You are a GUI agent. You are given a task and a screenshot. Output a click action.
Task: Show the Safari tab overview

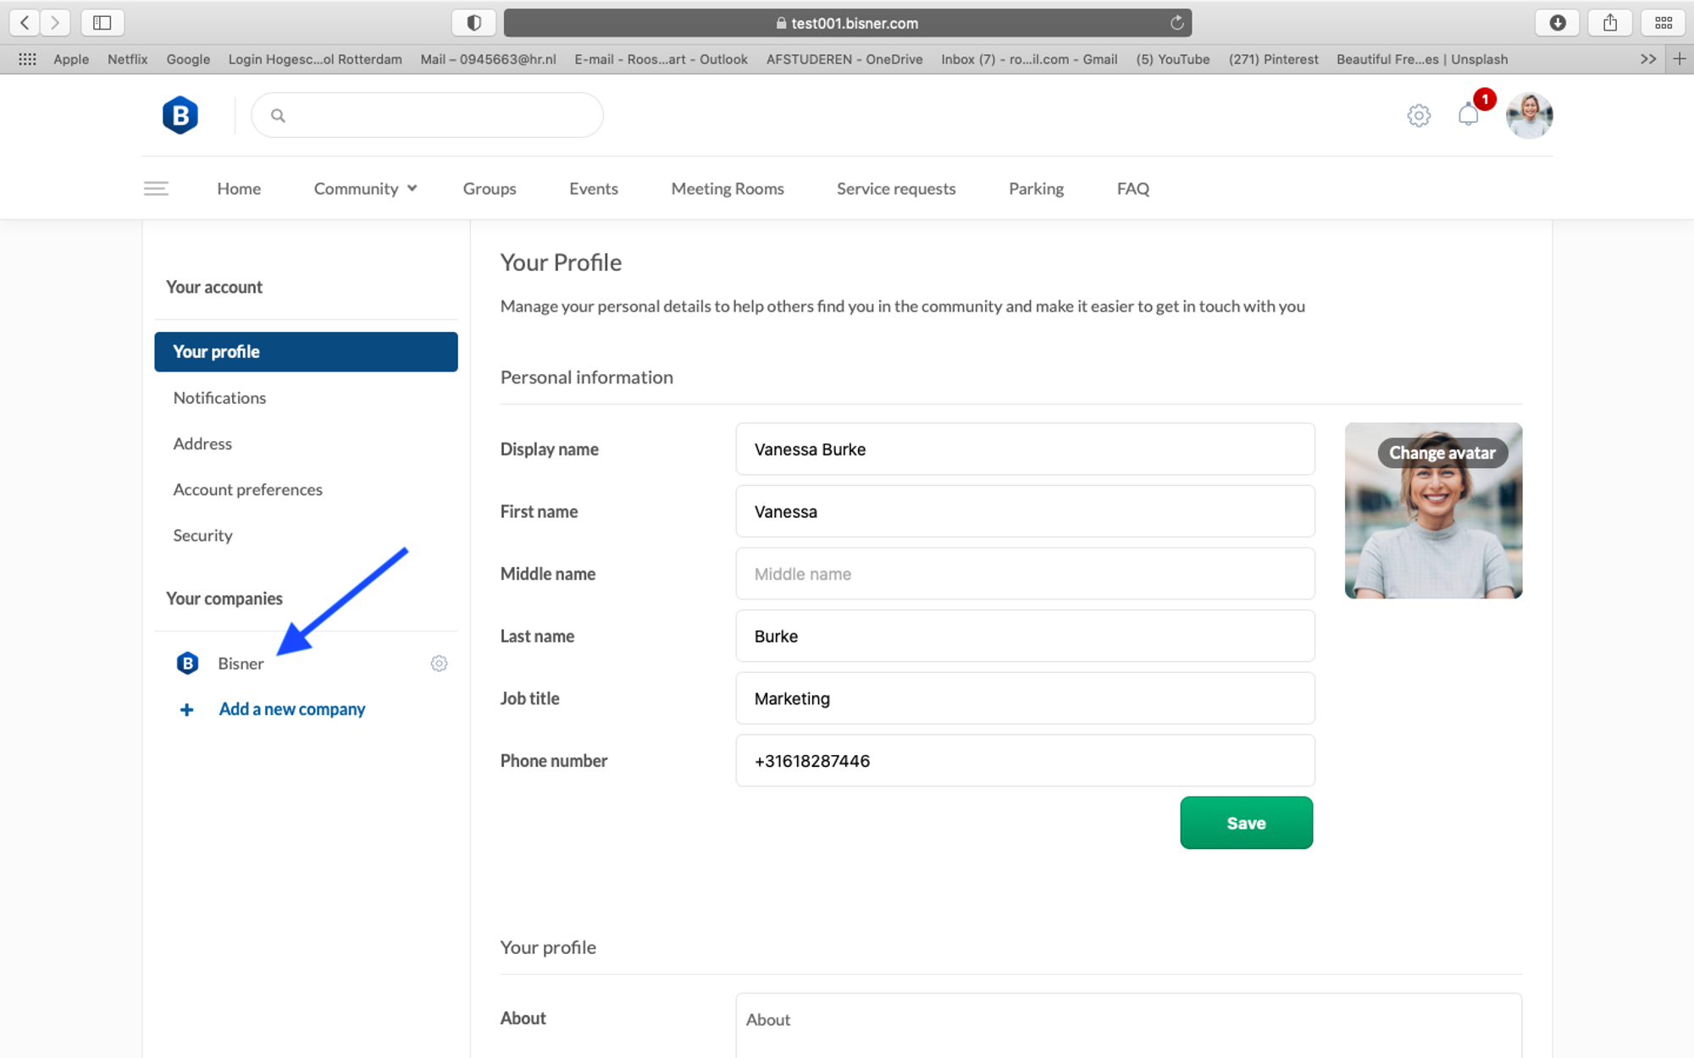1664,23
